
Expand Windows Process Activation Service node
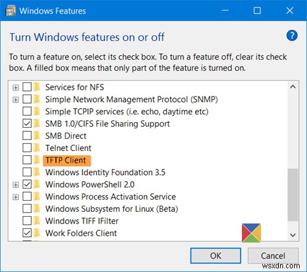(15, 197)
